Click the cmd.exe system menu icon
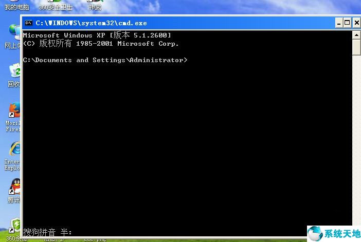This screenshot has width=361, height=242. (x=29, y=23)
